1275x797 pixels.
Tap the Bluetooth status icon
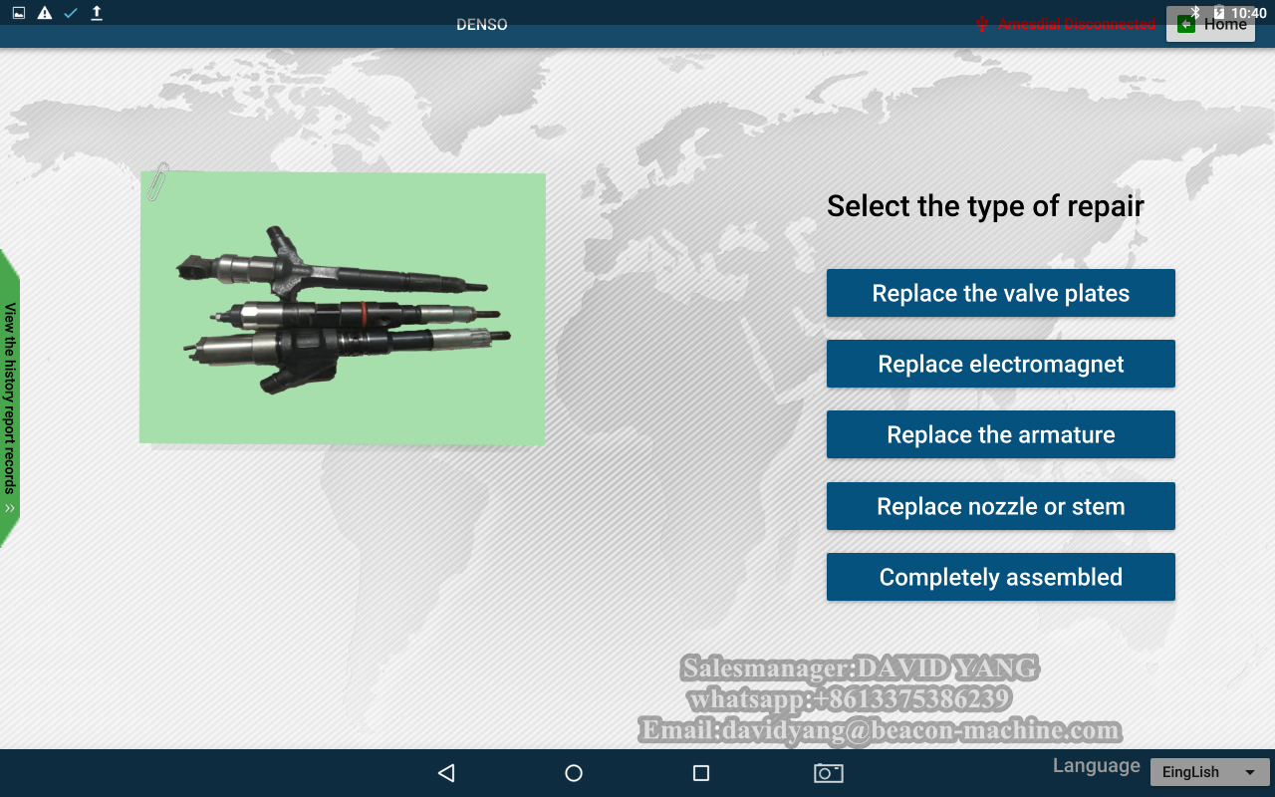pyautogui.click(x=1195, y=12)
